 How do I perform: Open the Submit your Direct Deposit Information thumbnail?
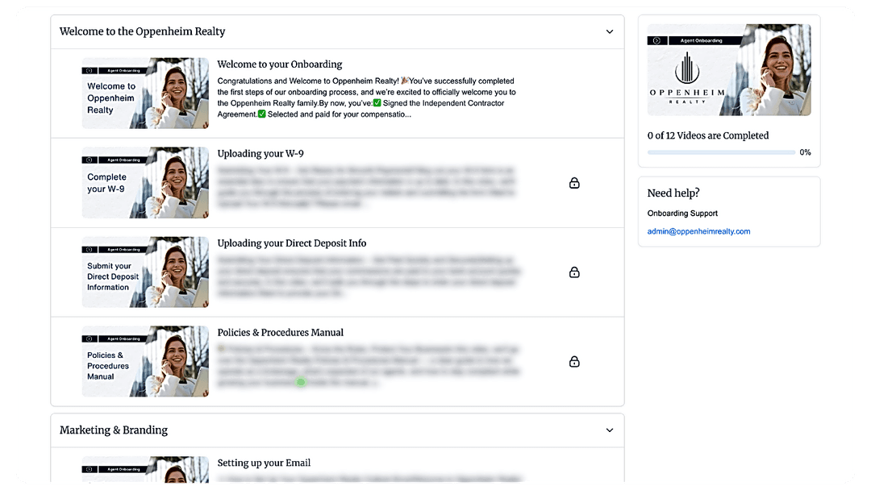pos(145,272)
